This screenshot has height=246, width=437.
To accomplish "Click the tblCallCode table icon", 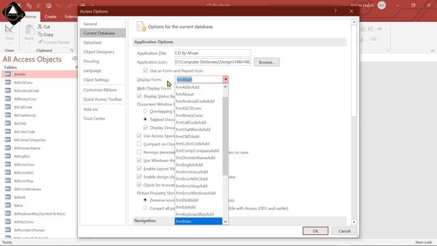I will [8, 107].
